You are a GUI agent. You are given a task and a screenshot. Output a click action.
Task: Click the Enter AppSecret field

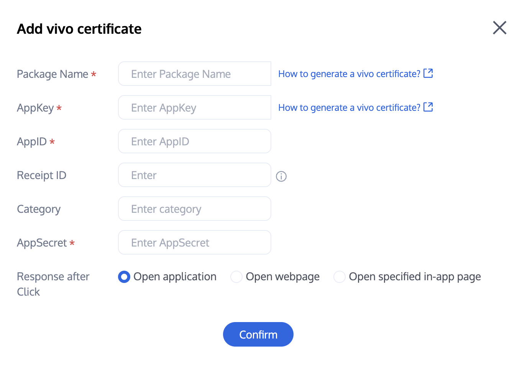[195, 243]
